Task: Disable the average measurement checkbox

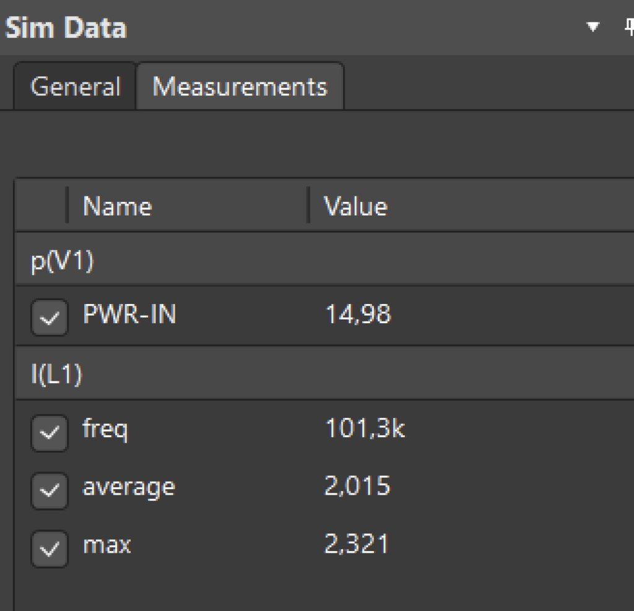Action: [x=50, y=490]
